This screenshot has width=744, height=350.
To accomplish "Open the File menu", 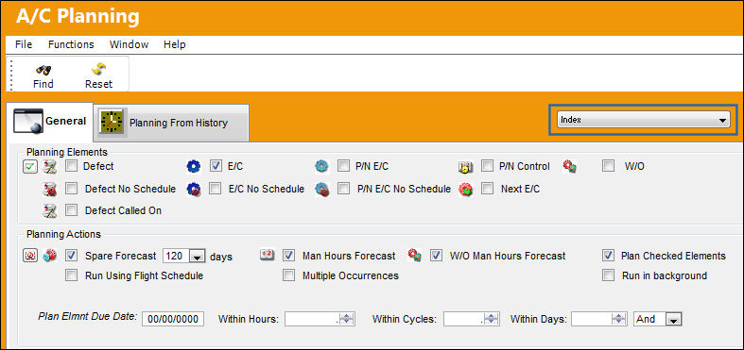I will (24, 44).
